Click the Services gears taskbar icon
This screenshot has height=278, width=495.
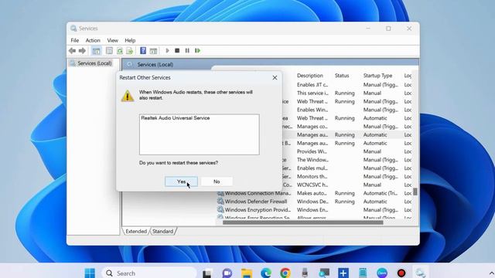(x=421, y=273)
